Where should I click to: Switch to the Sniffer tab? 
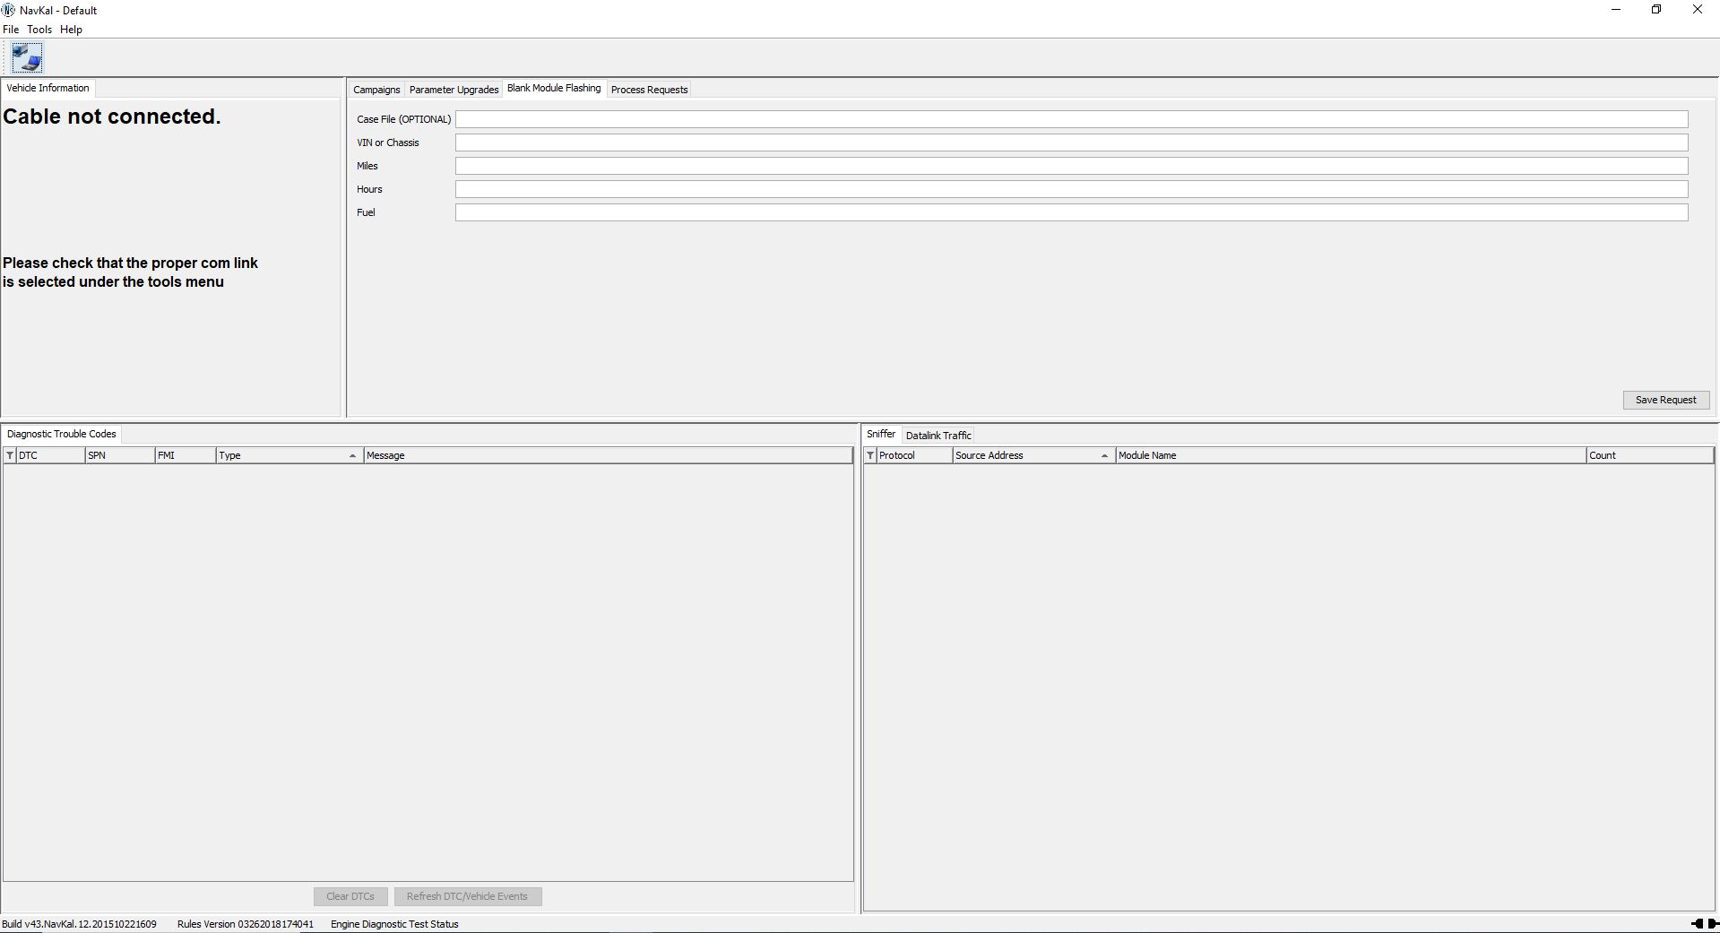[880, 434]
